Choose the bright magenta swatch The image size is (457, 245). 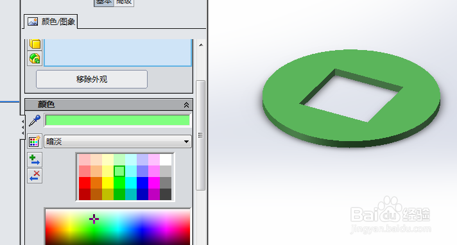pyautogui.click(x=154, y=183)
